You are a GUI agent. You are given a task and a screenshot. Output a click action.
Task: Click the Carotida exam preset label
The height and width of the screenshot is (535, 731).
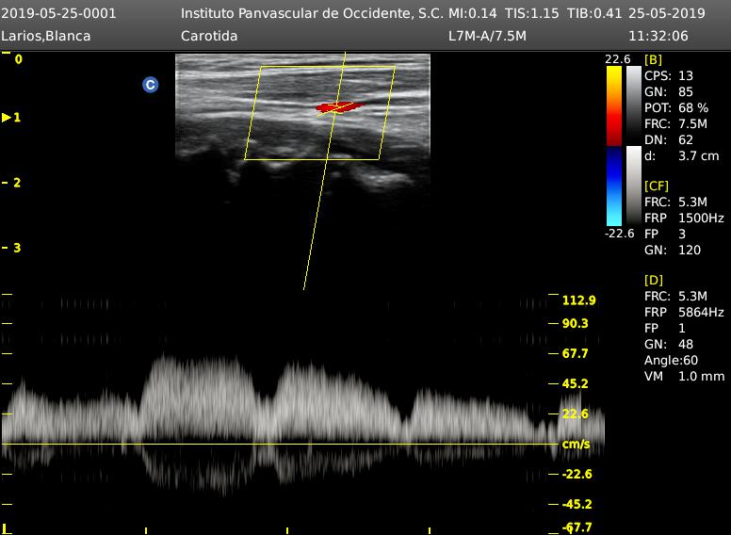point(209,36)
